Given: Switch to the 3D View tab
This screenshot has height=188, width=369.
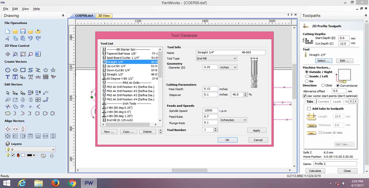Looking at the screenshot, I should (x=104, y=16).
